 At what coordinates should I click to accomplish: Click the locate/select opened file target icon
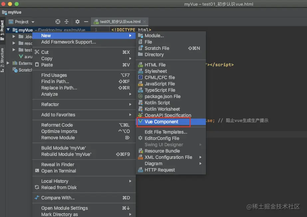tap(58, 22)
